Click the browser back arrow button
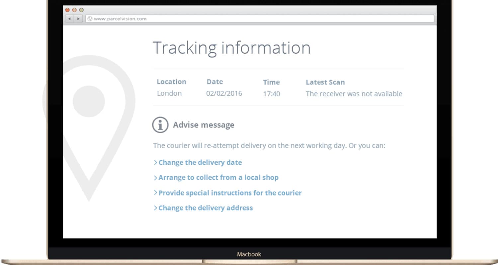The image size is (498, 265). 69,19
